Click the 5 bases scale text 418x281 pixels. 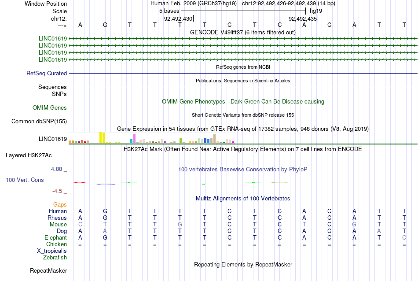pyautogui.click(x=169, y=11)
